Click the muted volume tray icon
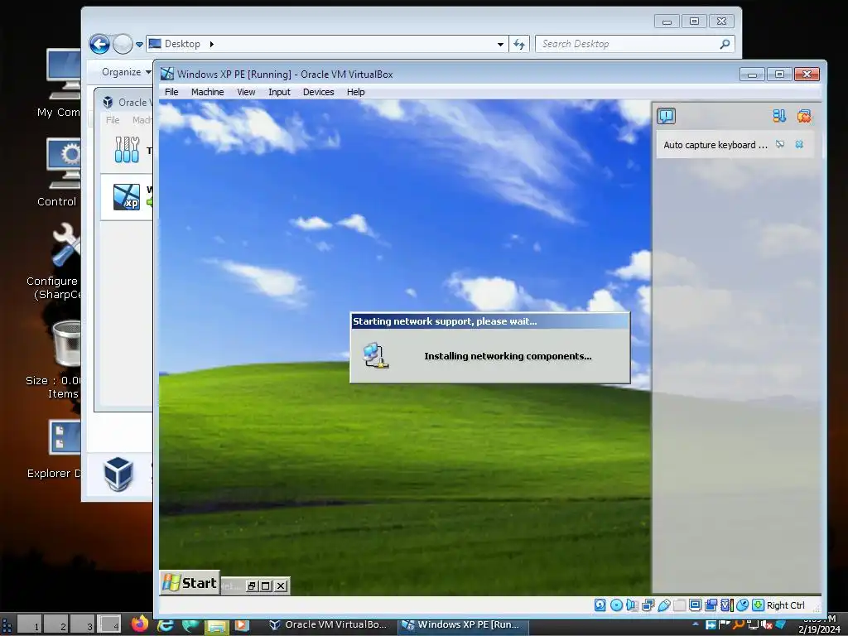This screenshot has width=848, height=636. point(766,624)
